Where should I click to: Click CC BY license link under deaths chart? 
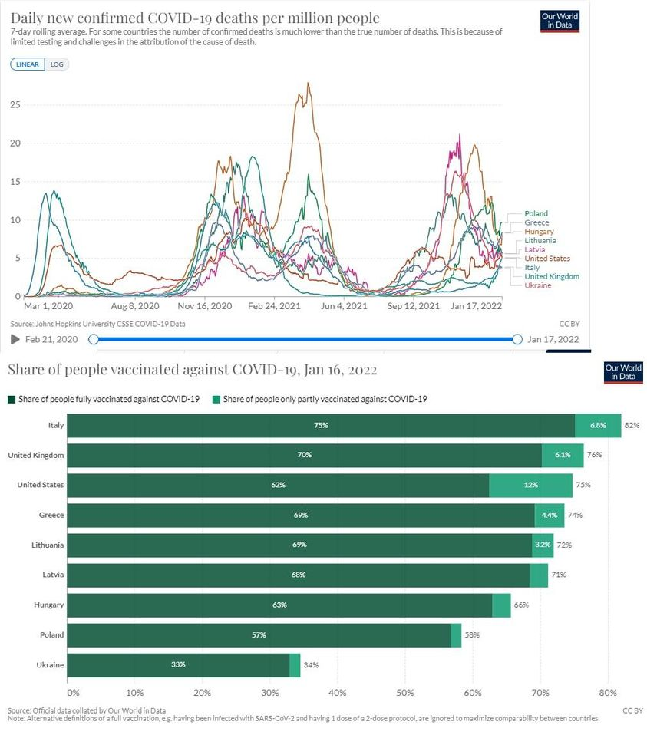569,324
